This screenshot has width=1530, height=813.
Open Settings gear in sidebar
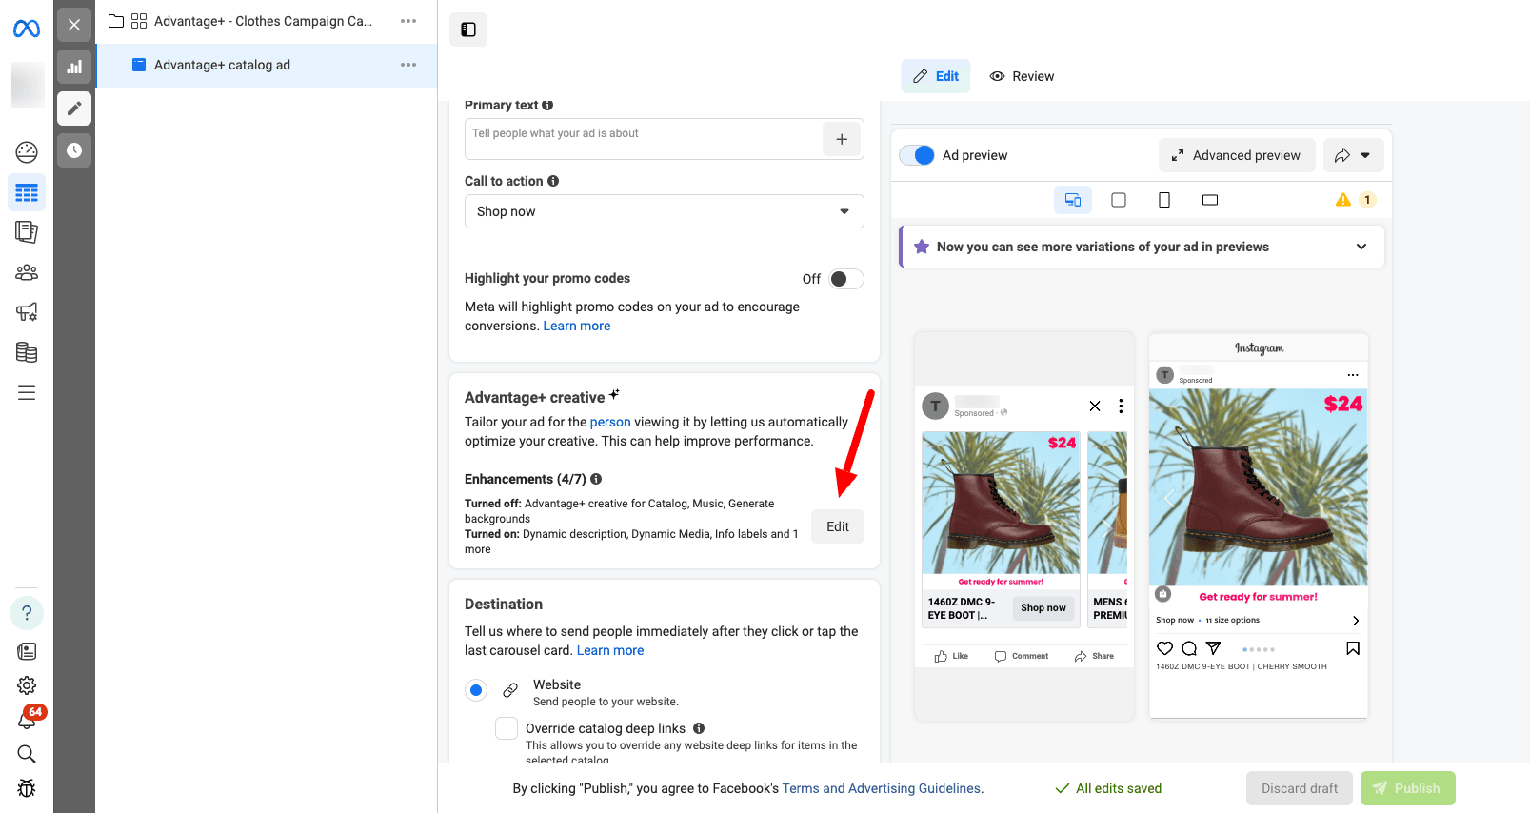click(27, 685)
